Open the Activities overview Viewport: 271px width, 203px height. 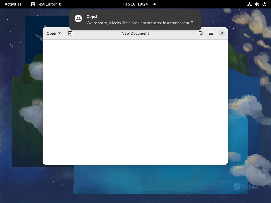pos(13,4)
